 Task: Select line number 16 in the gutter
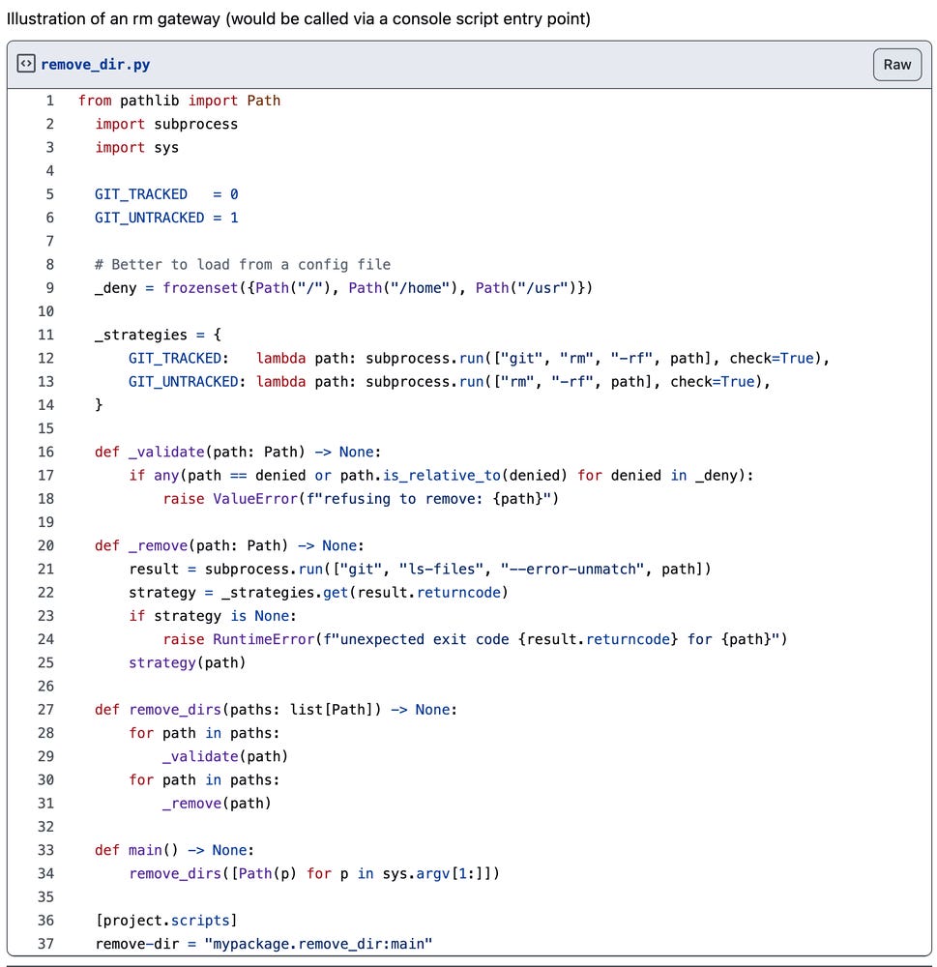coord(45,452)
